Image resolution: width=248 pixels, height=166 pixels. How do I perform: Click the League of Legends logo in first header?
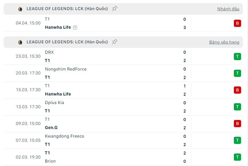pos(20,9)
